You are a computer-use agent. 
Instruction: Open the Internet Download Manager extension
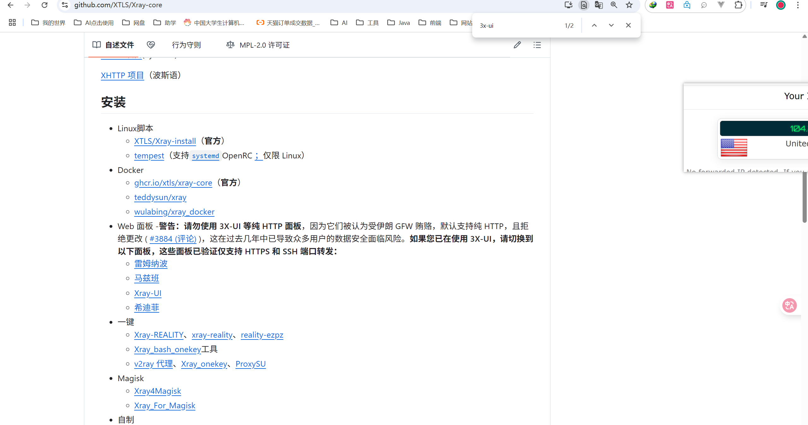tap(653, 5)
